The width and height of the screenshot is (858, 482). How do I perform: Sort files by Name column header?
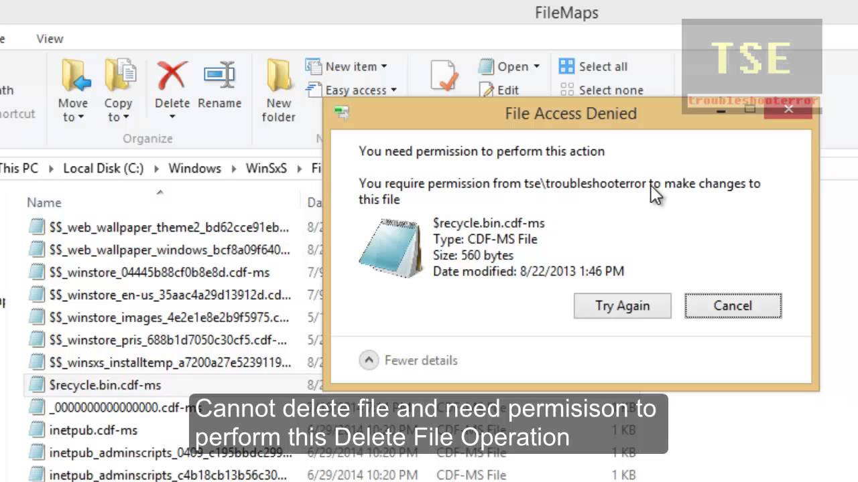pos(44,202)
